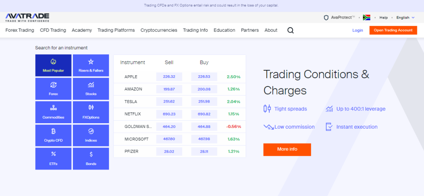This screenshot has width=424, height=196.
Task: Open the search magnifier icon
Action: click(x=290, y=30)
